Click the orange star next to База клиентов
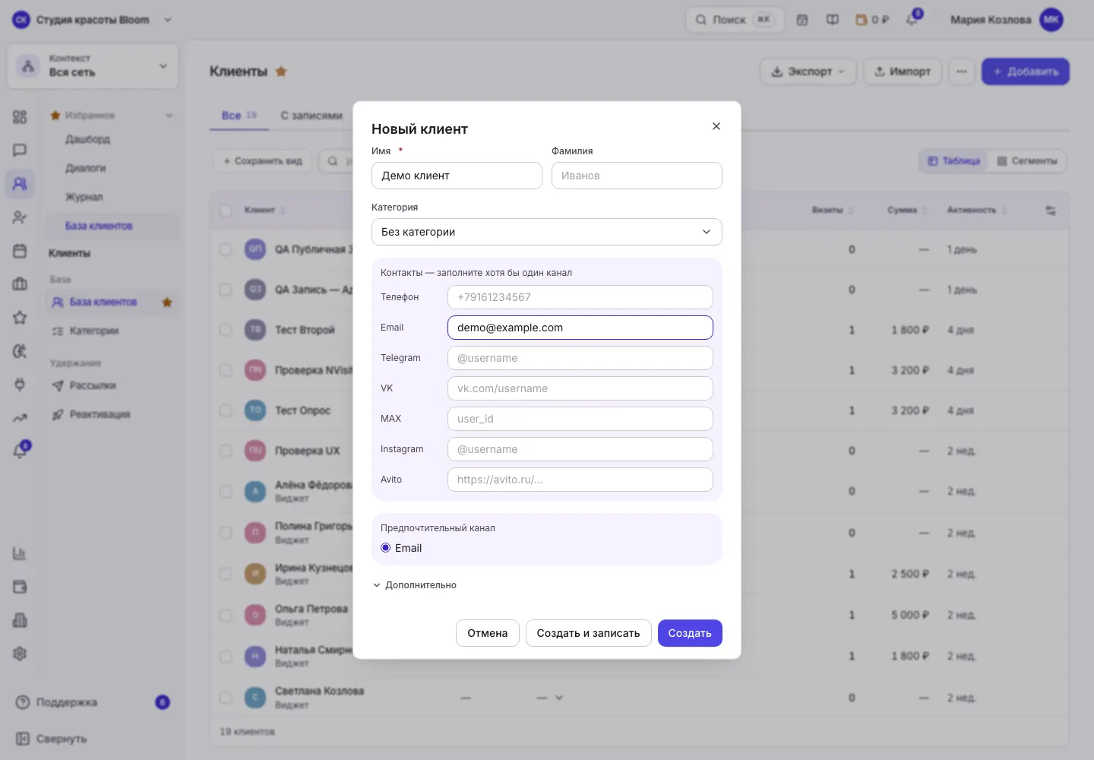1094x760 pixels. pos(167,302)
